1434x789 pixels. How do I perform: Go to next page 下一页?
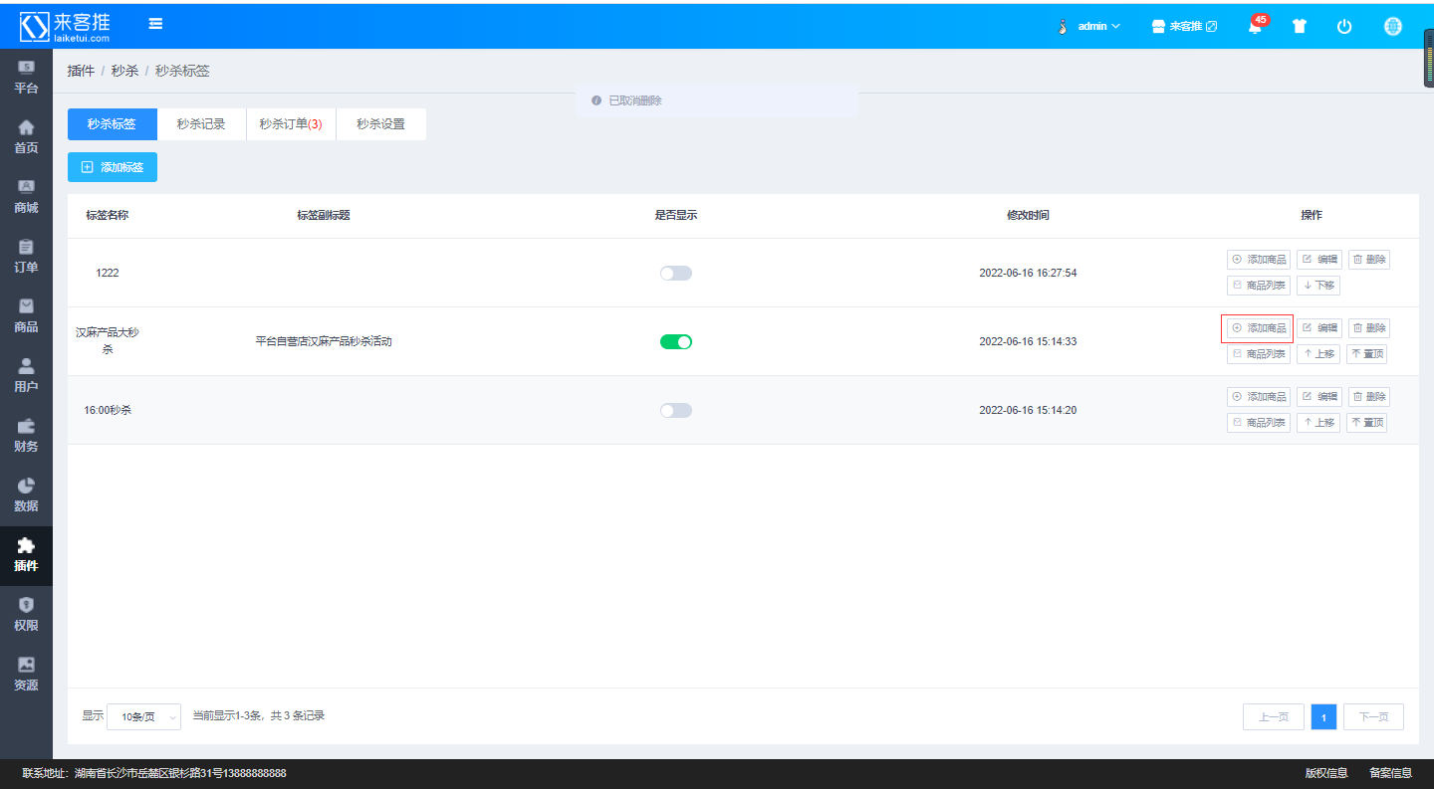pyautogui.click(x=1373, y=716)
